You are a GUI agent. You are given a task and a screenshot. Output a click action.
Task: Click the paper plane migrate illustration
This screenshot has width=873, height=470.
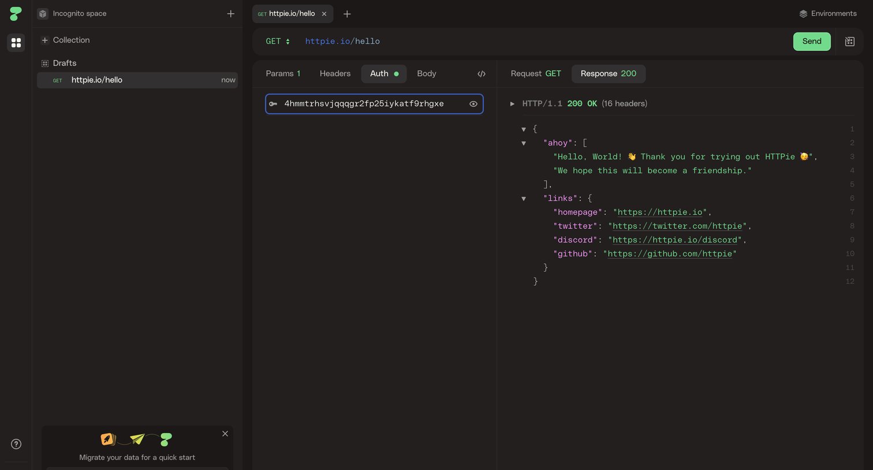(137, 439)
